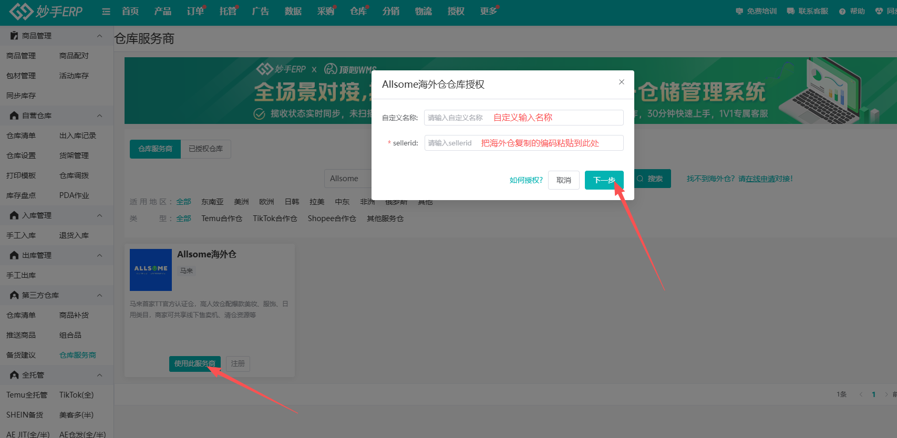
Task: Click the Allsome search input box
Action: [x=348, y=179]
